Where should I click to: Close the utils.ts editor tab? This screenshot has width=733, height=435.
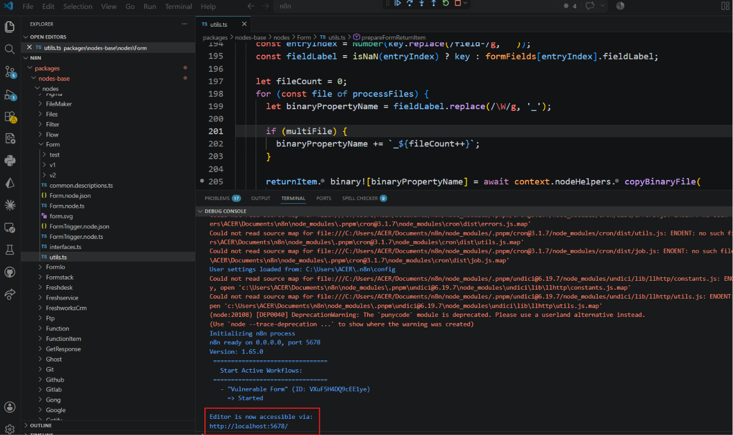tap(244, 25)
